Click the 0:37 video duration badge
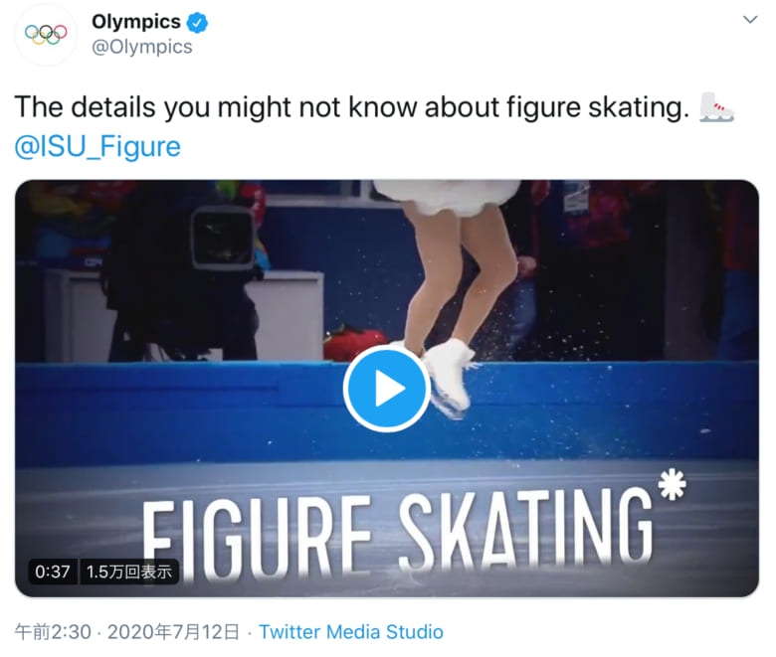Image resolution: width=776 pixels, height=657 pixels. click(x=53, y=572)
